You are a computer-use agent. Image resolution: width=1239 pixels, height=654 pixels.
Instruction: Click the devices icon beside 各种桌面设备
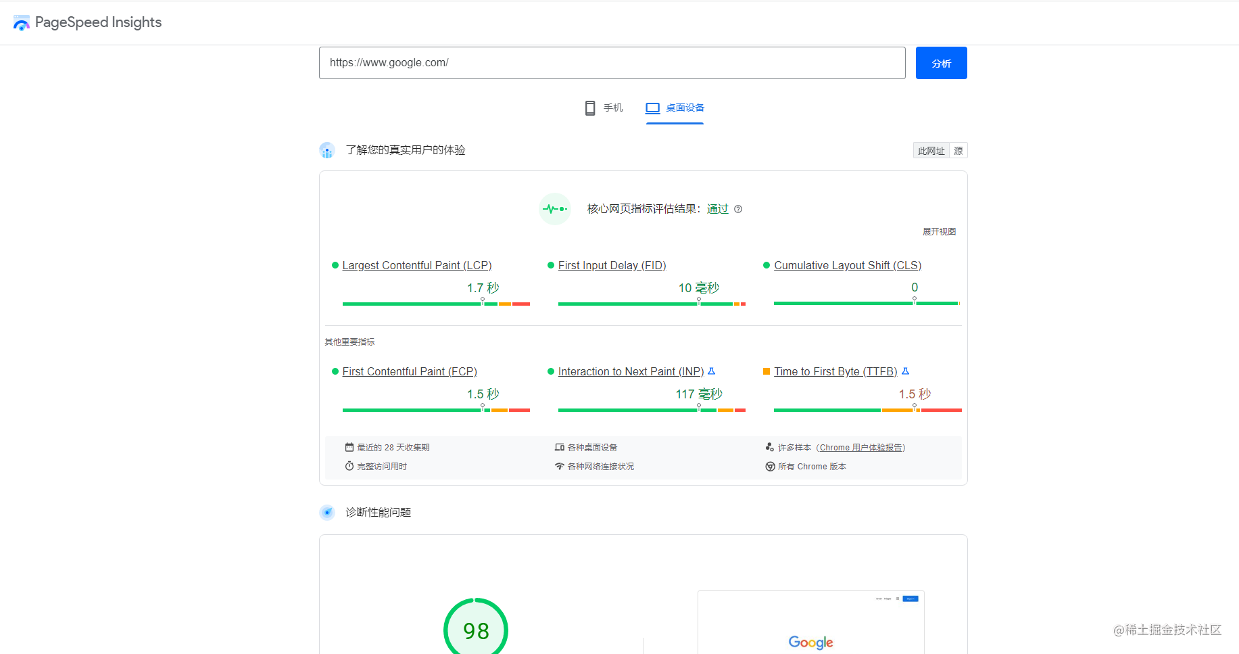click(560, 447)
